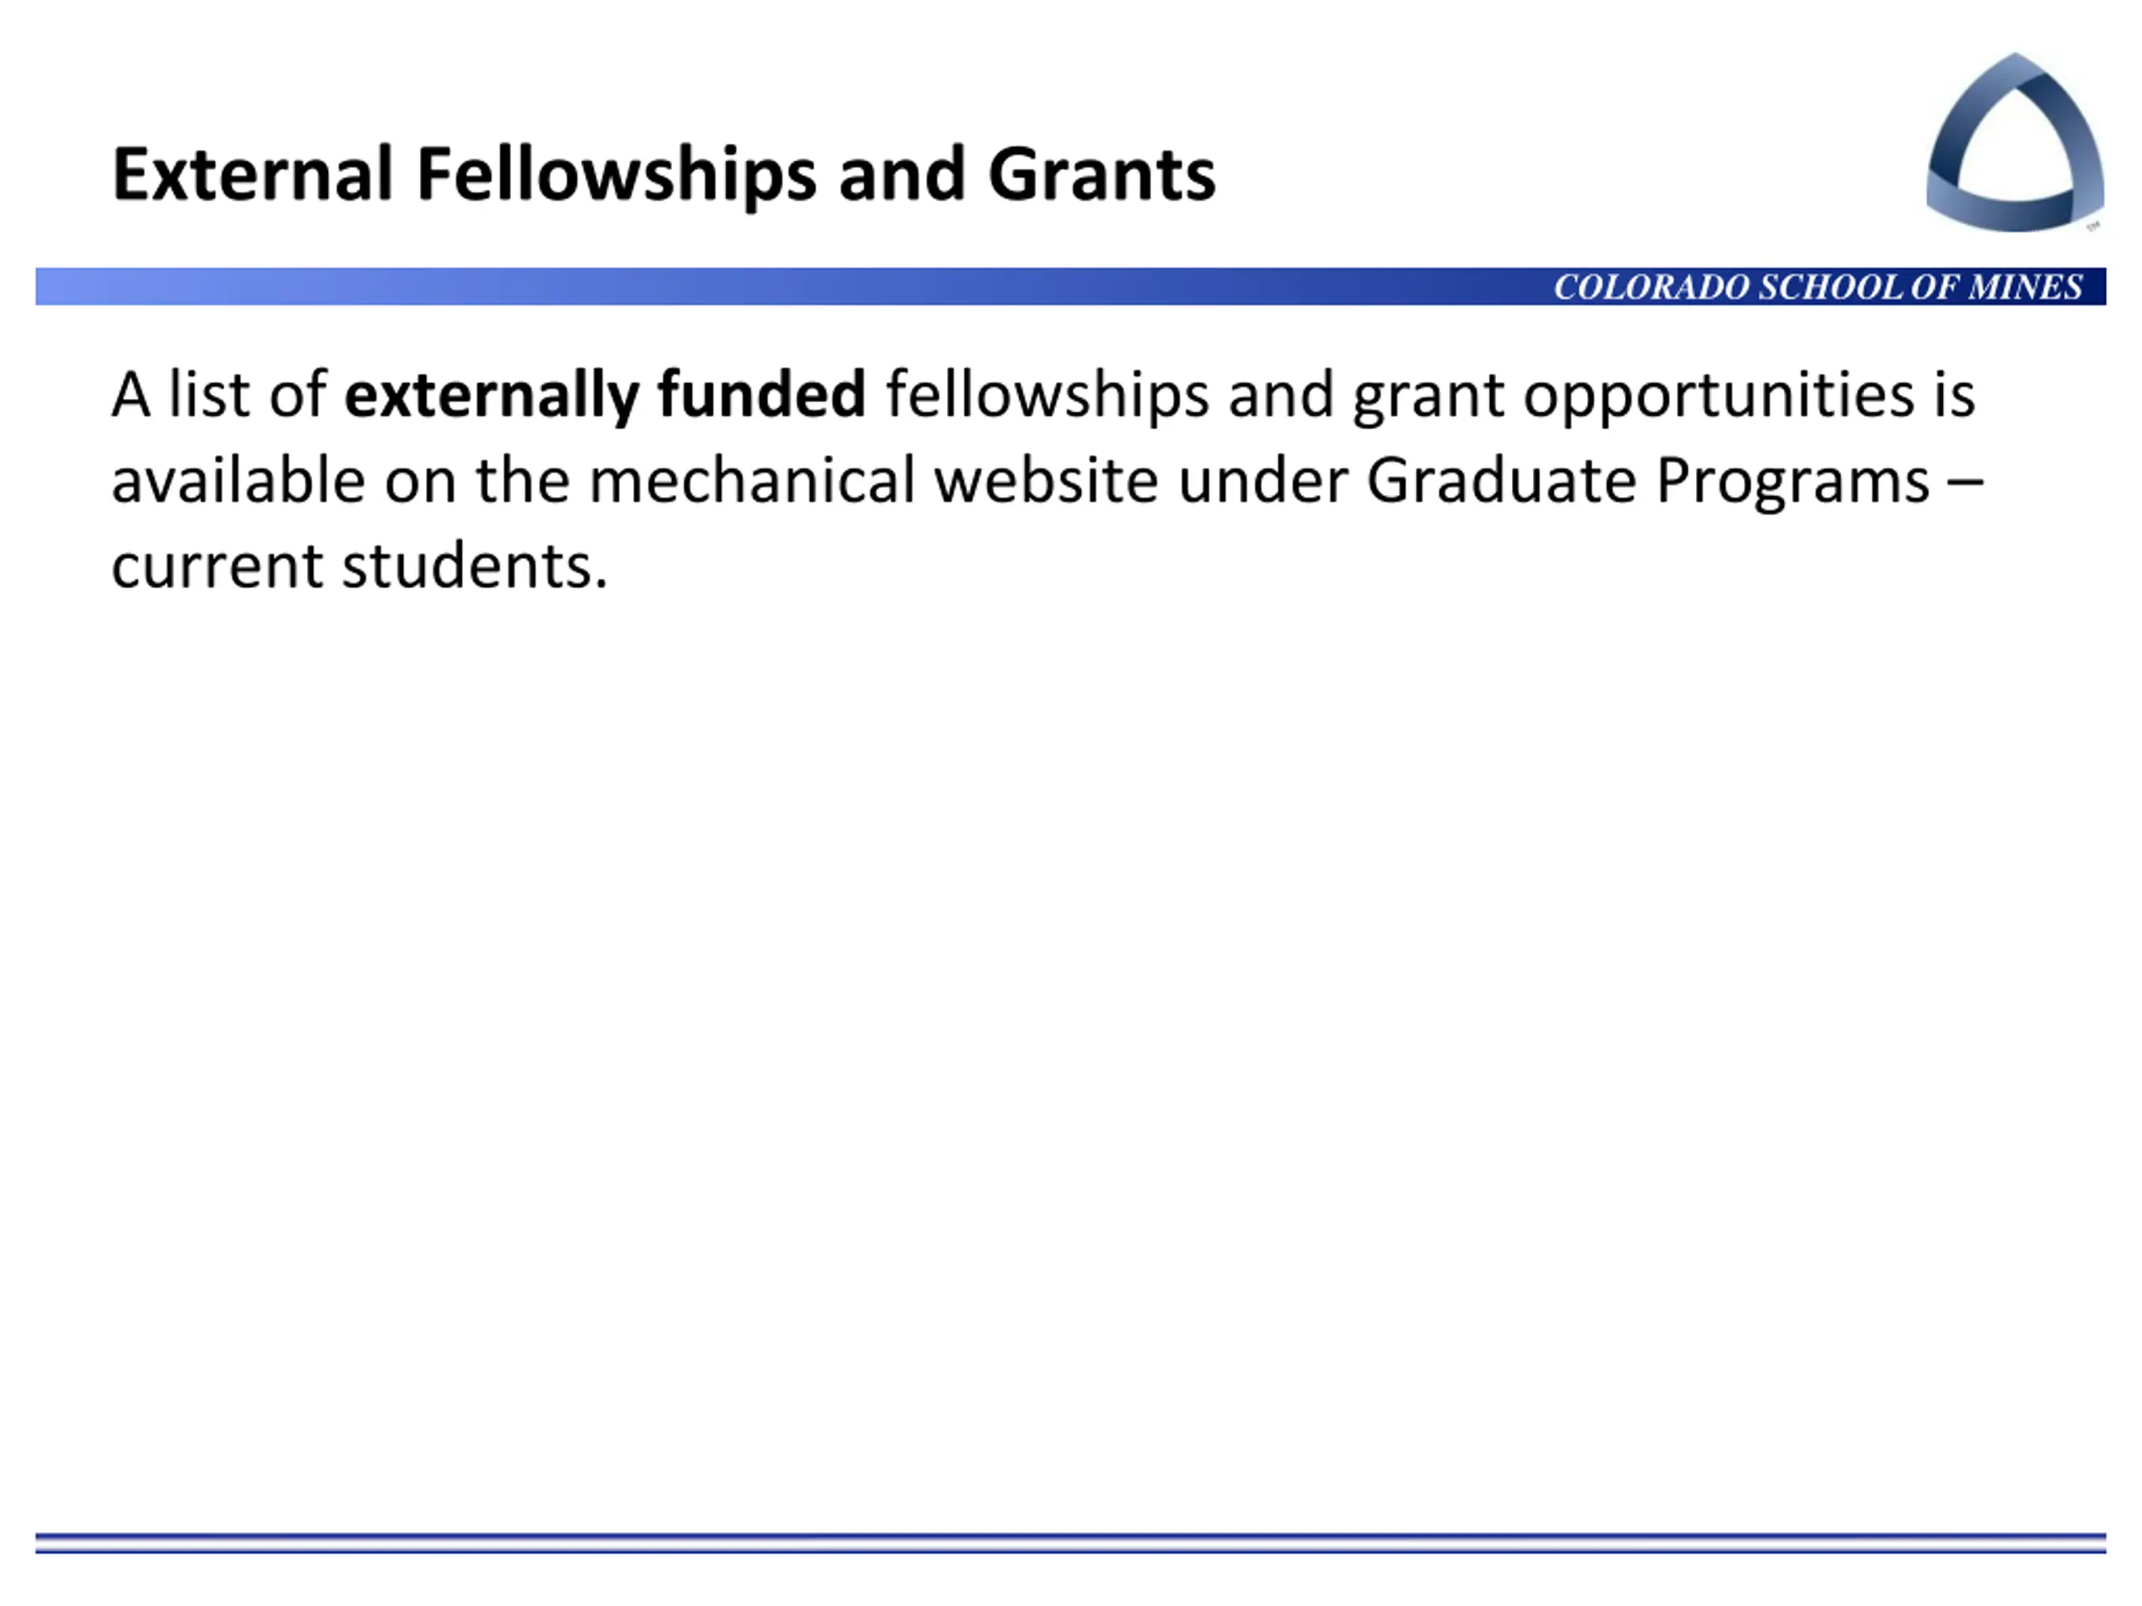Click the word "website" in the body text

point(1046,481)
